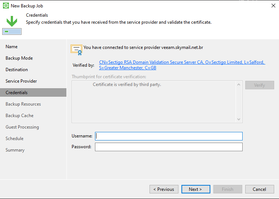Focus the Password input field
The height and width of the screenshot is (199, 279).
[169, 147]
